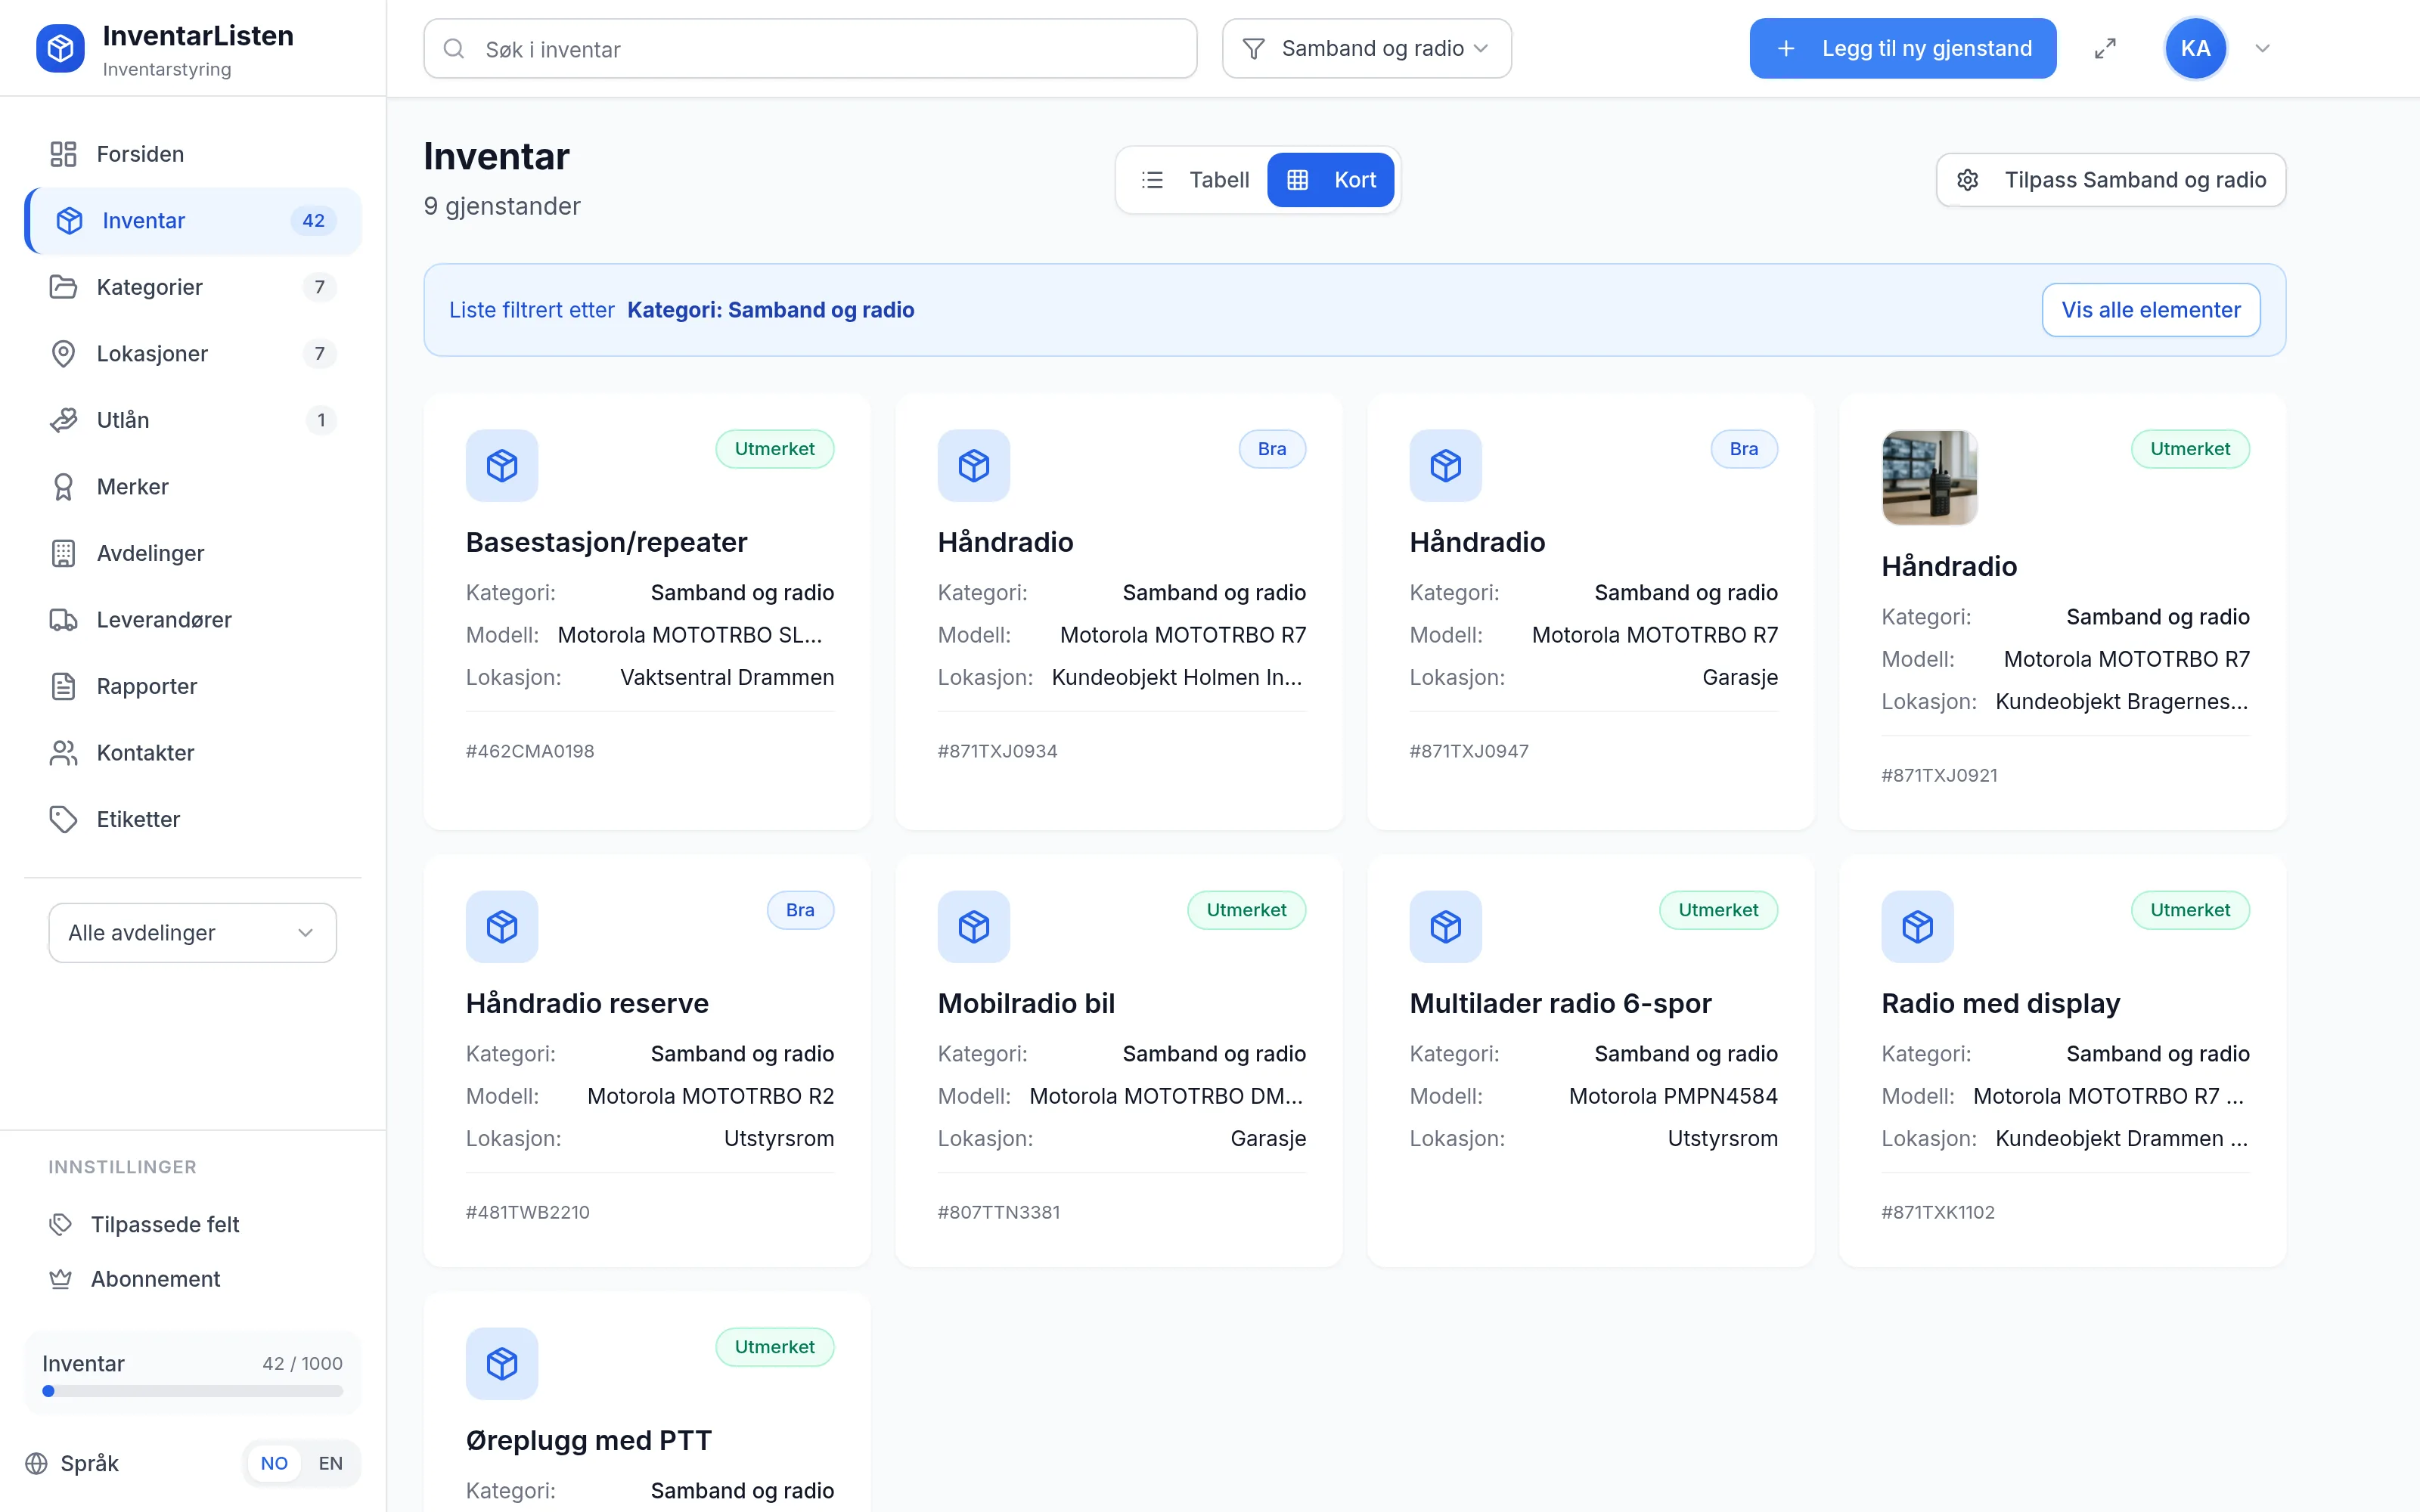Go to Rapporter page
The width and height of the screenshot is (2420, 1512).
tap(193, 686)
